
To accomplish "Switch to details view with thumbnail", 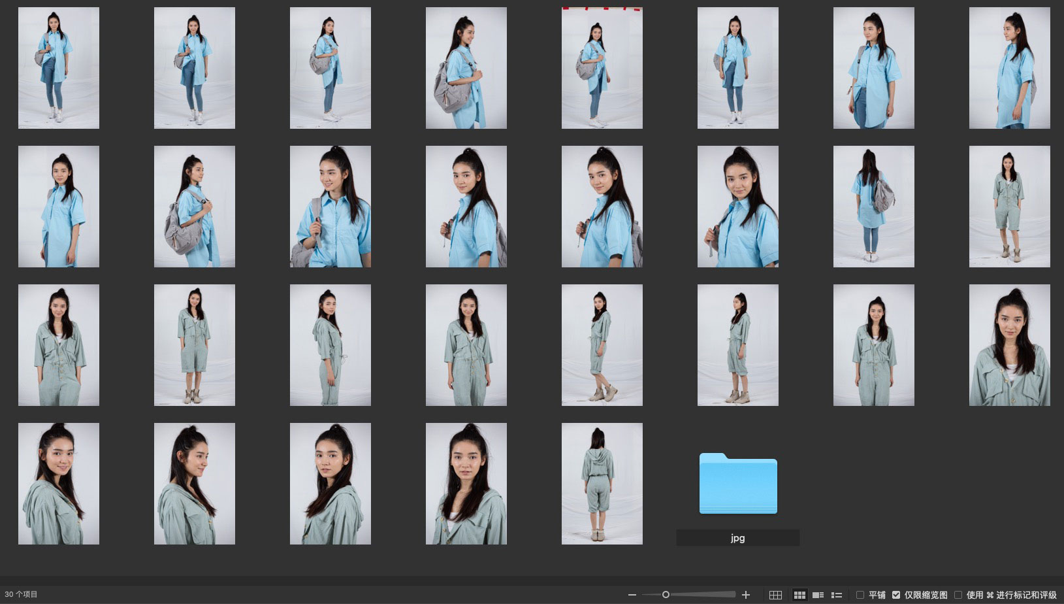I will click(x=818, y=595).
